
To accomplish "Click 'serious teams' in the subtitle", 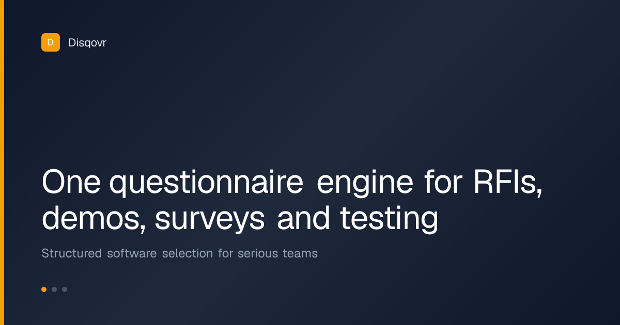I will pos(277,254).
